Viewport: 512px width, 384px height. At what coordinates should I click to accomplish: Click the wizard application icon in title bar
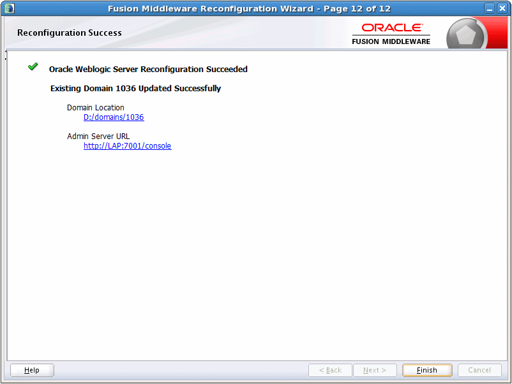(9, 8)
